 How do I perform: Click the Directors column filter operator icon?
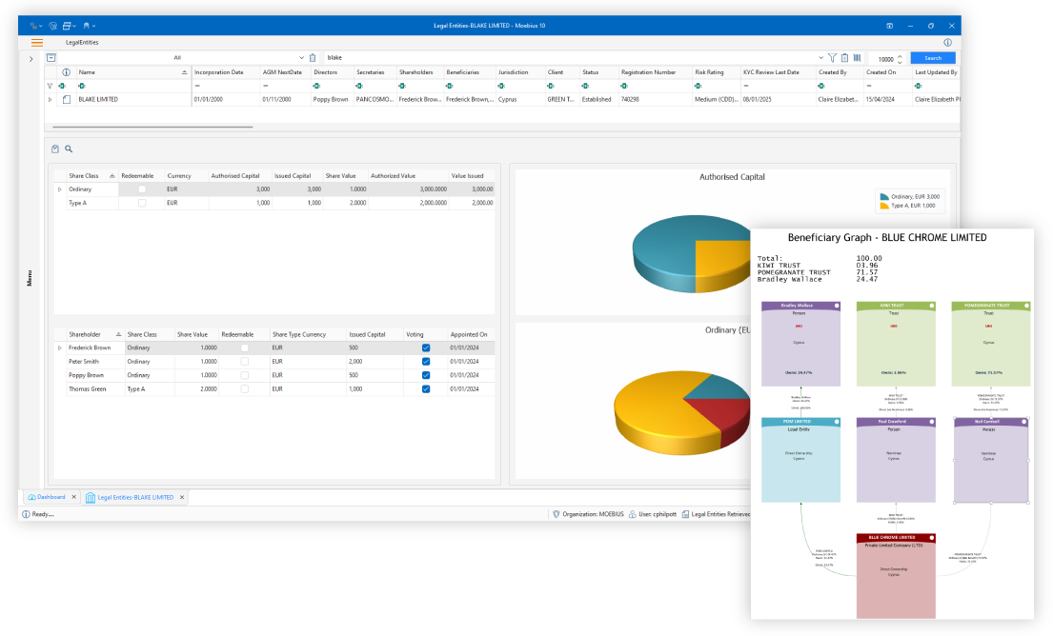pyautogui.click(x=317, y=86)
